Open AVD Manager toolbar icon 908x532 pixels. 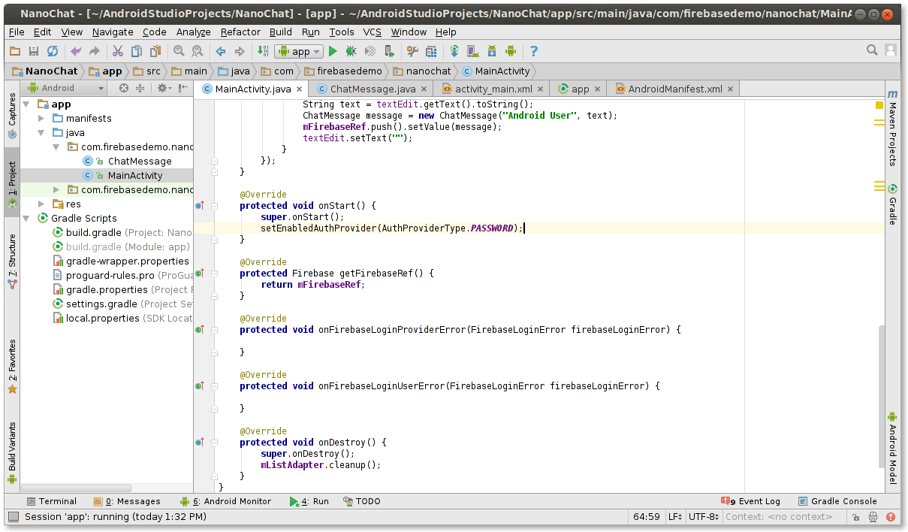point(473,51)
